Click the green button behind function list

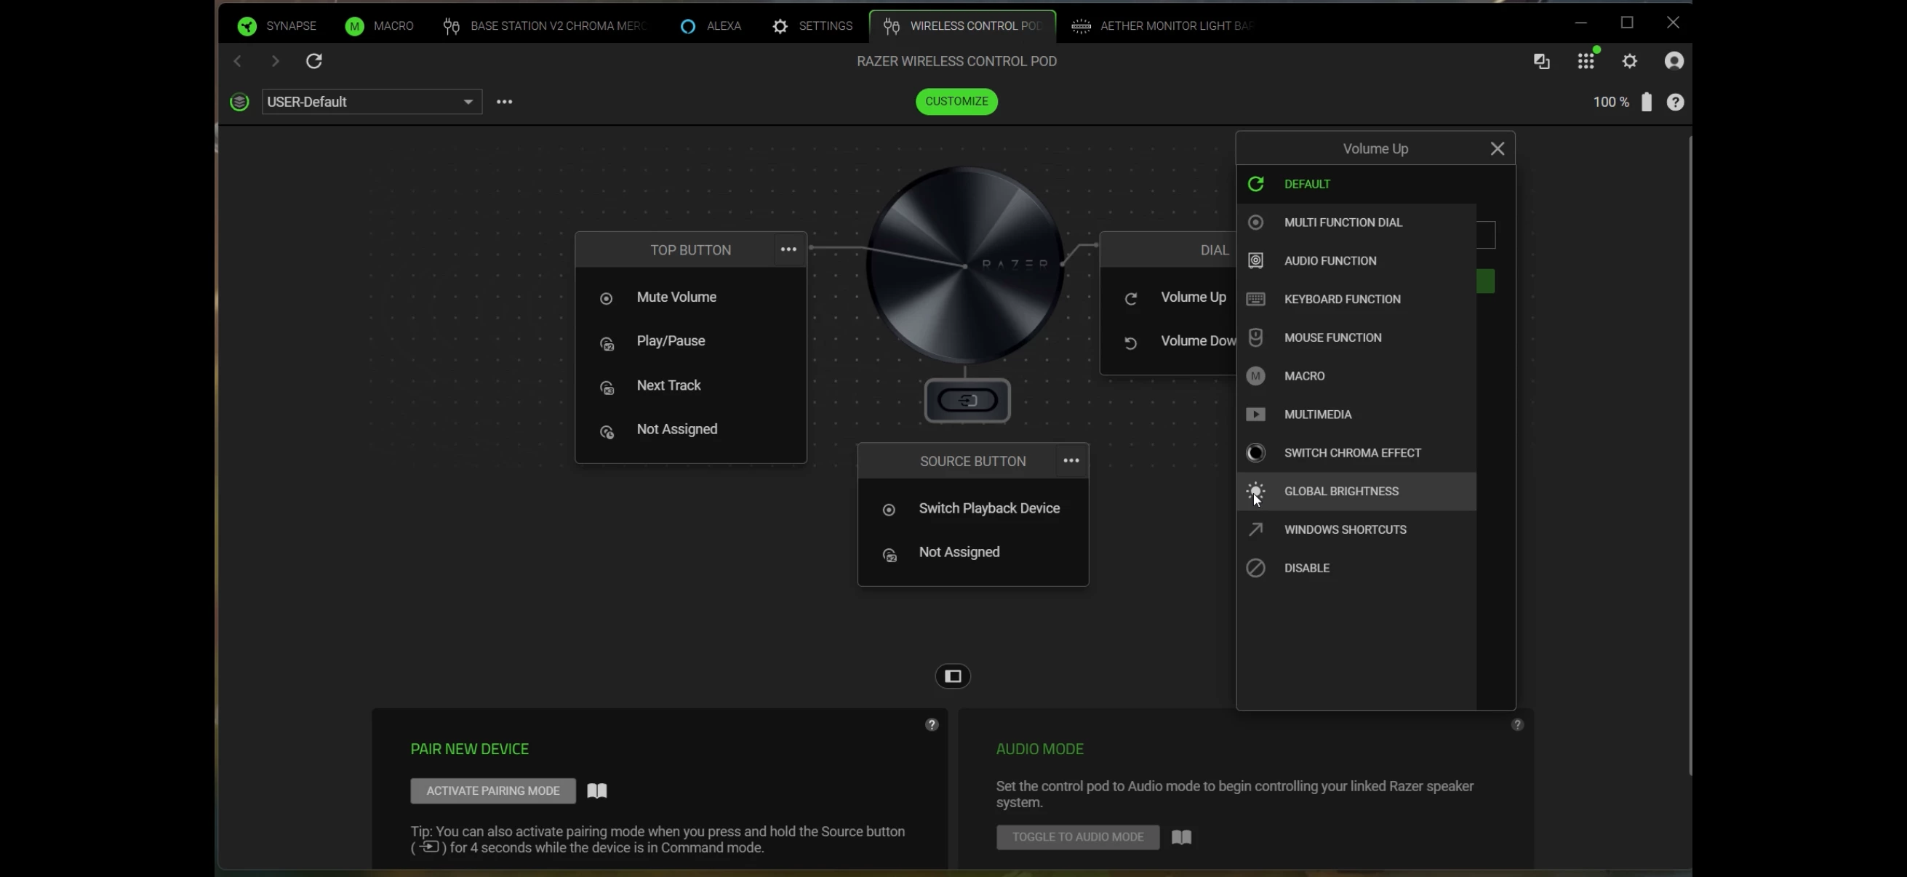coord(1486,281)
